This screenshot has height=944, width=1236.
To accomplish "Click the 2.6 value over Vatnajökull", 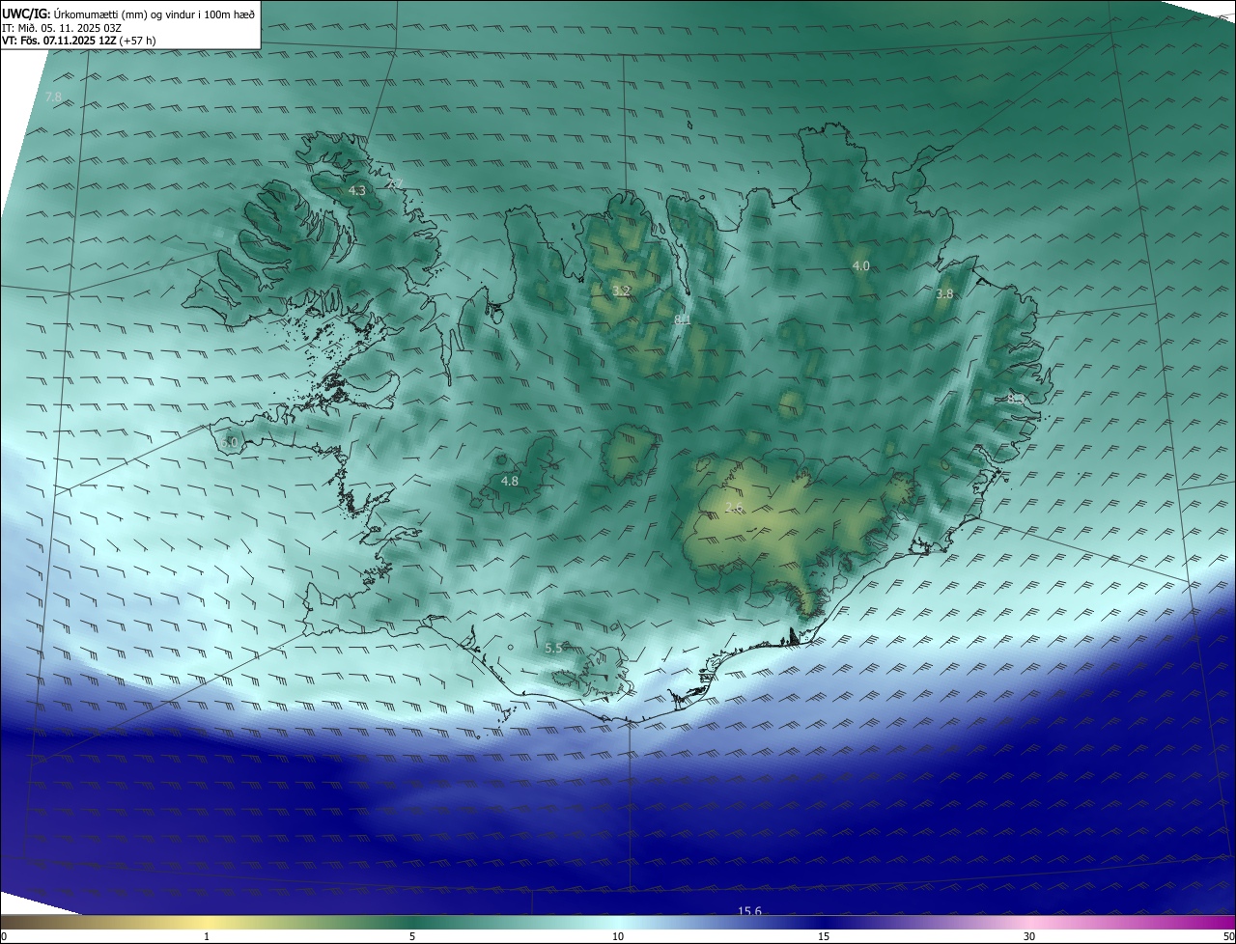I will pos(734,508).
